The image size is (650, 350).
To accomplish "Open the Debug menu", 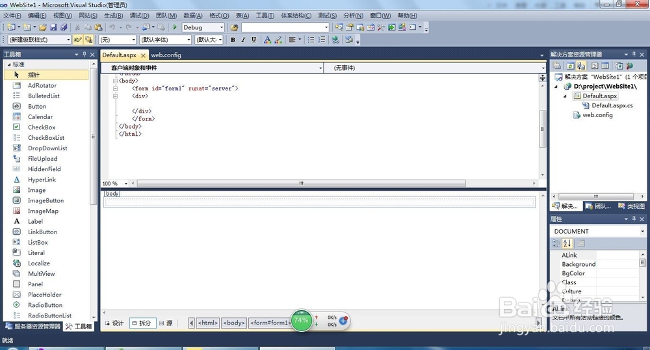I will pyautogui.click(x=139, y=16).
